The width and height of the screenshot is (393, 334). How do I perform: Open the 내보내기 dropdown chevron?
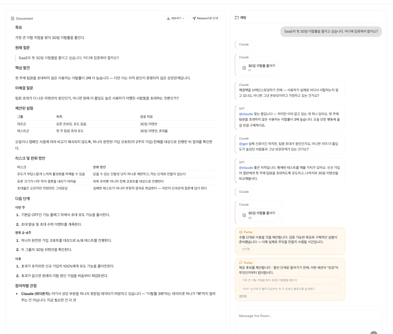183,18
